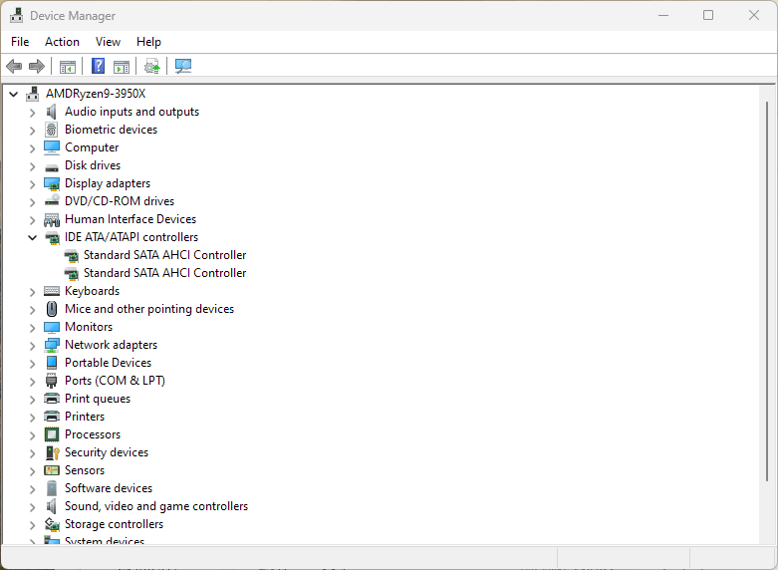The height and width of the screenshot is (570, 778).
Task: Select second Standard SATA AHCI Controller label
Action: point(164,273)
